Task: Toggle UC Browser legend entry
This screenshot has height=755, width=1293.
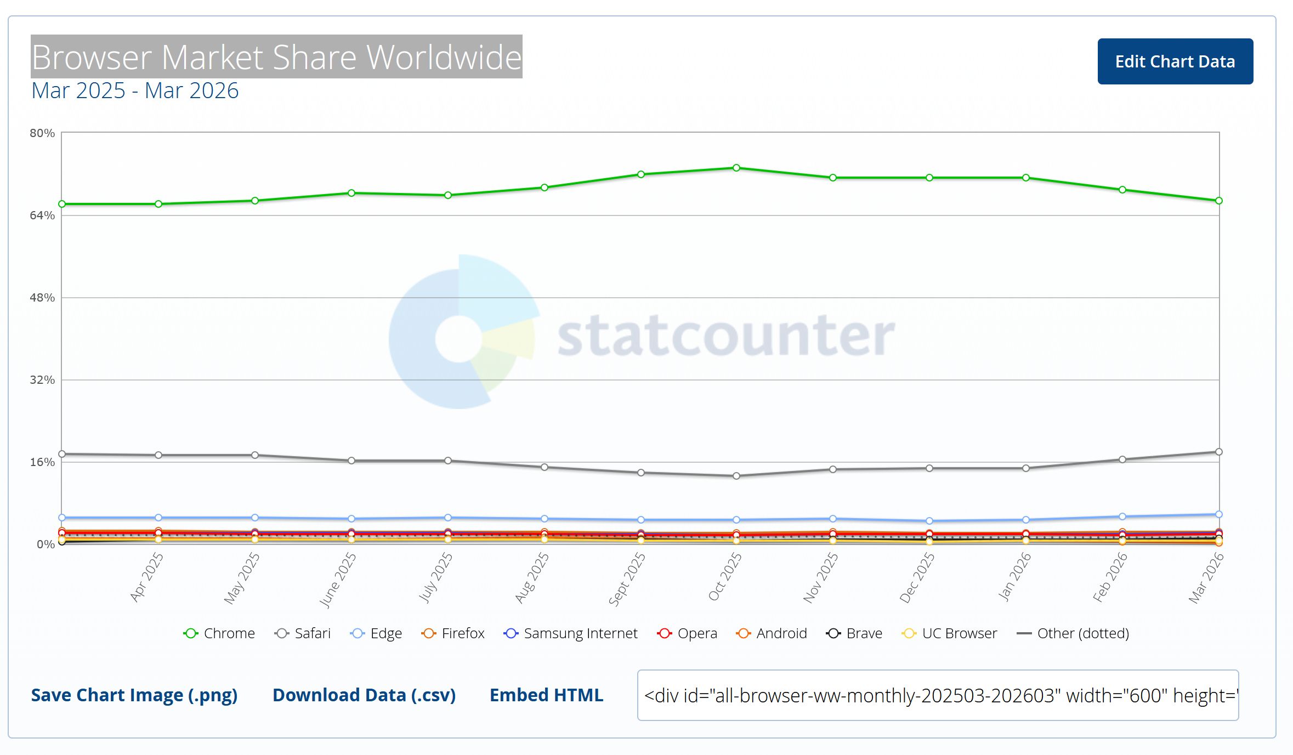Action: tap(949, 633)
